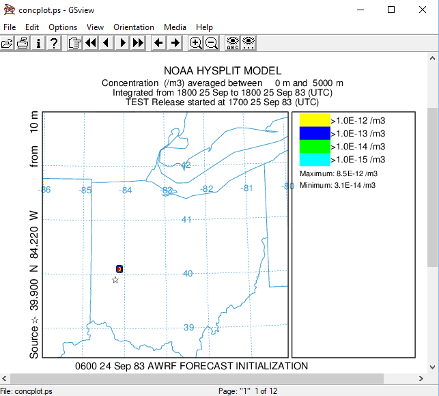
Task: Click the source star marker on map
Action: click(x=115, y=280)
